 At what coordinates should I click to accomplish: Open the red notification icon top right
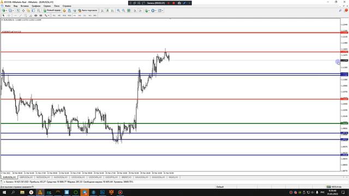pyautogui.click(x=346, y=10)
